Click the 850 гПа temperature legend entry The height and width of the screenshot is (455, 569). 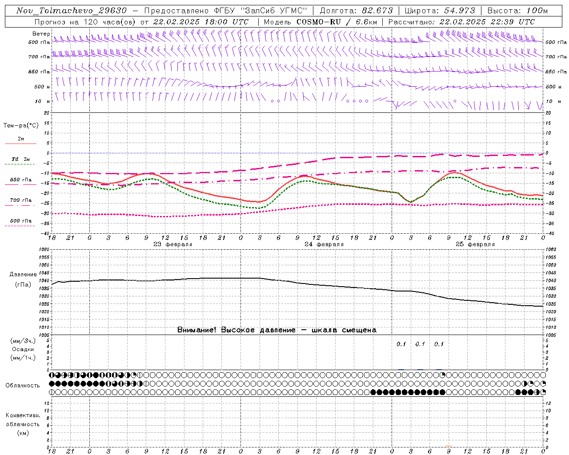[x=21, y=180]
